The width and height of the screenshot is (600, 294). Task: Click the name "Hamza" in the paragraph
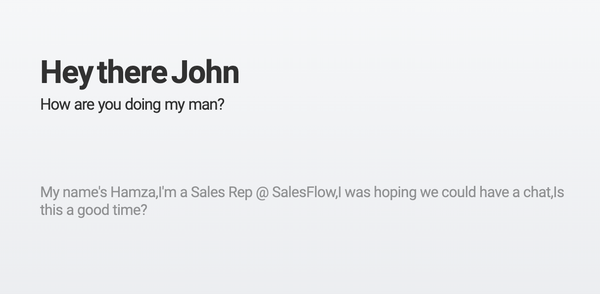[x=132, y=192]
